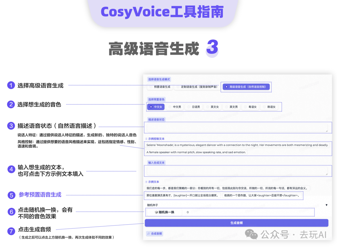337x248 pixels.
Task: Click resize handle of 描述语音状态 box
Action: point(326,131)
